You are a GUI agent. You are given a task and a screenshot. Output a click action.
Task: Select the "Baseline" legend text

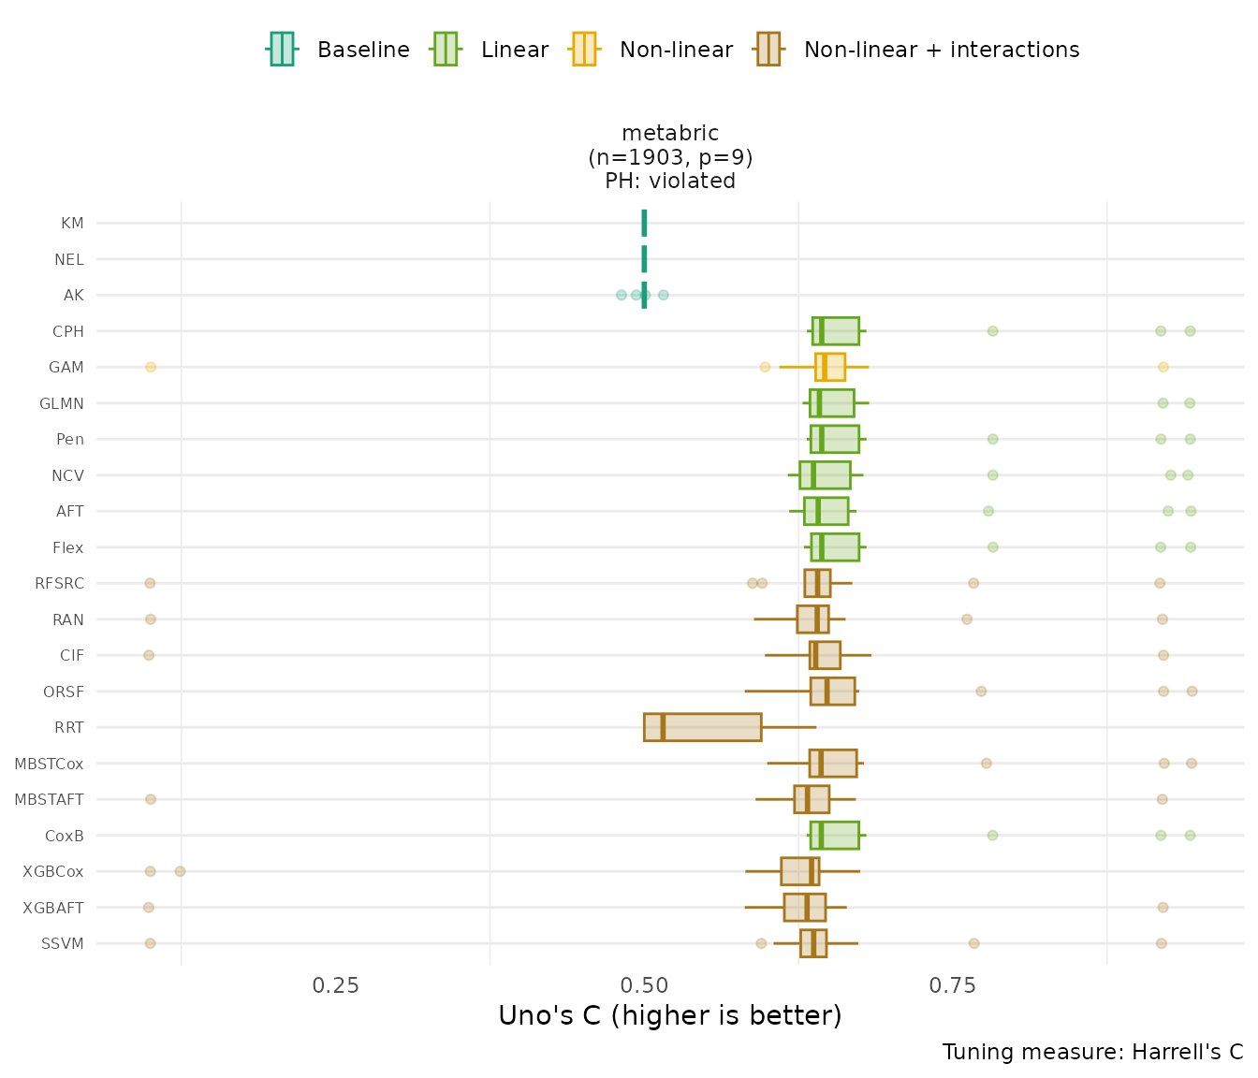363,50
